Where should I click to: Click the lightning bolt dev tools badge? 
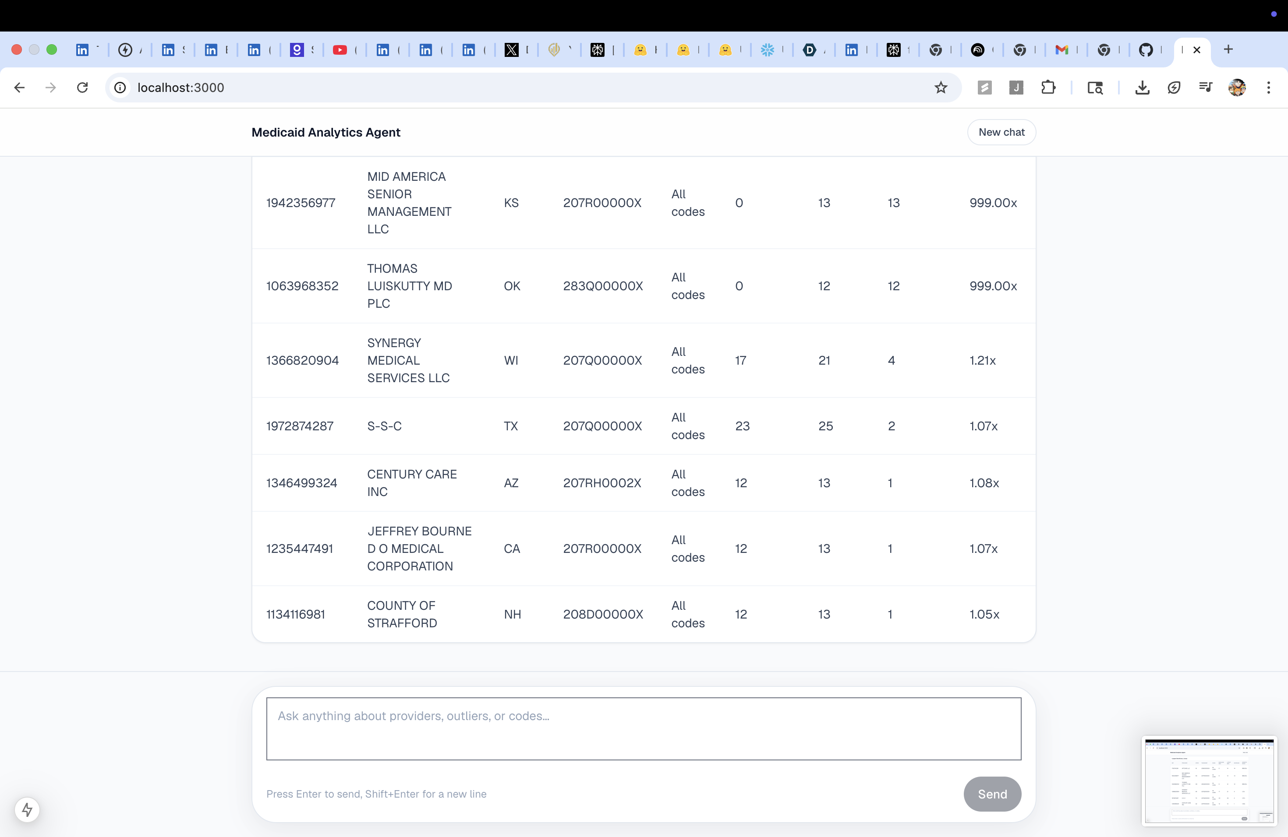click(27, 809)
